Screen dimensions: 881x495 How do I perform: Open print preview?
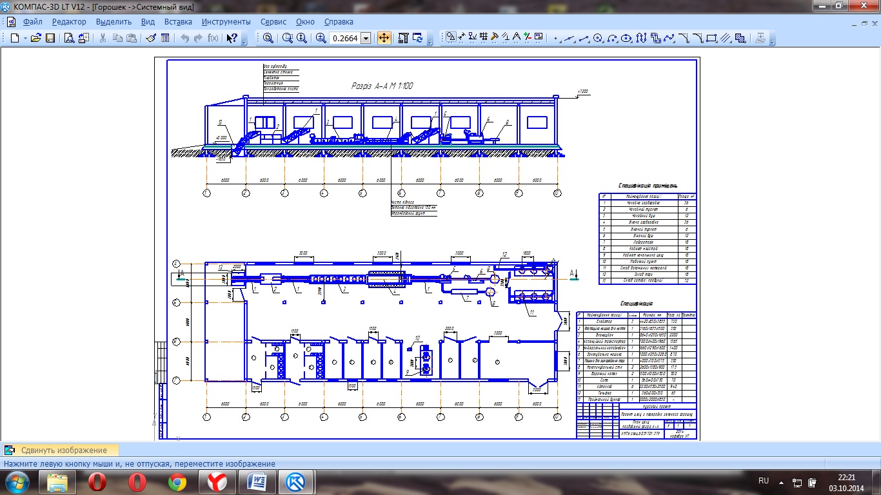[x=69, y=38]
